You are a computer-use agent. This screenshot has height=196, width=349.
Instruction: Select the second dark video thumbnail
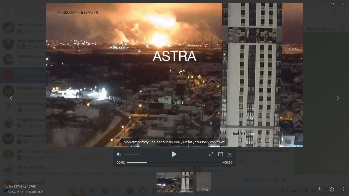[x=204, y=182]
